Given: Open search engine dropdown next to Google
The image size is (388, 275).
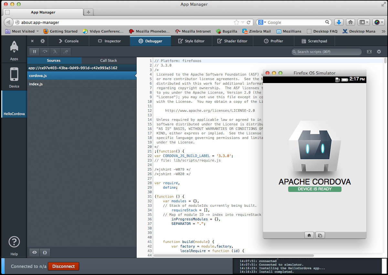Looking at the screenshot, I should pyautogui.click(x=262, y=22).
